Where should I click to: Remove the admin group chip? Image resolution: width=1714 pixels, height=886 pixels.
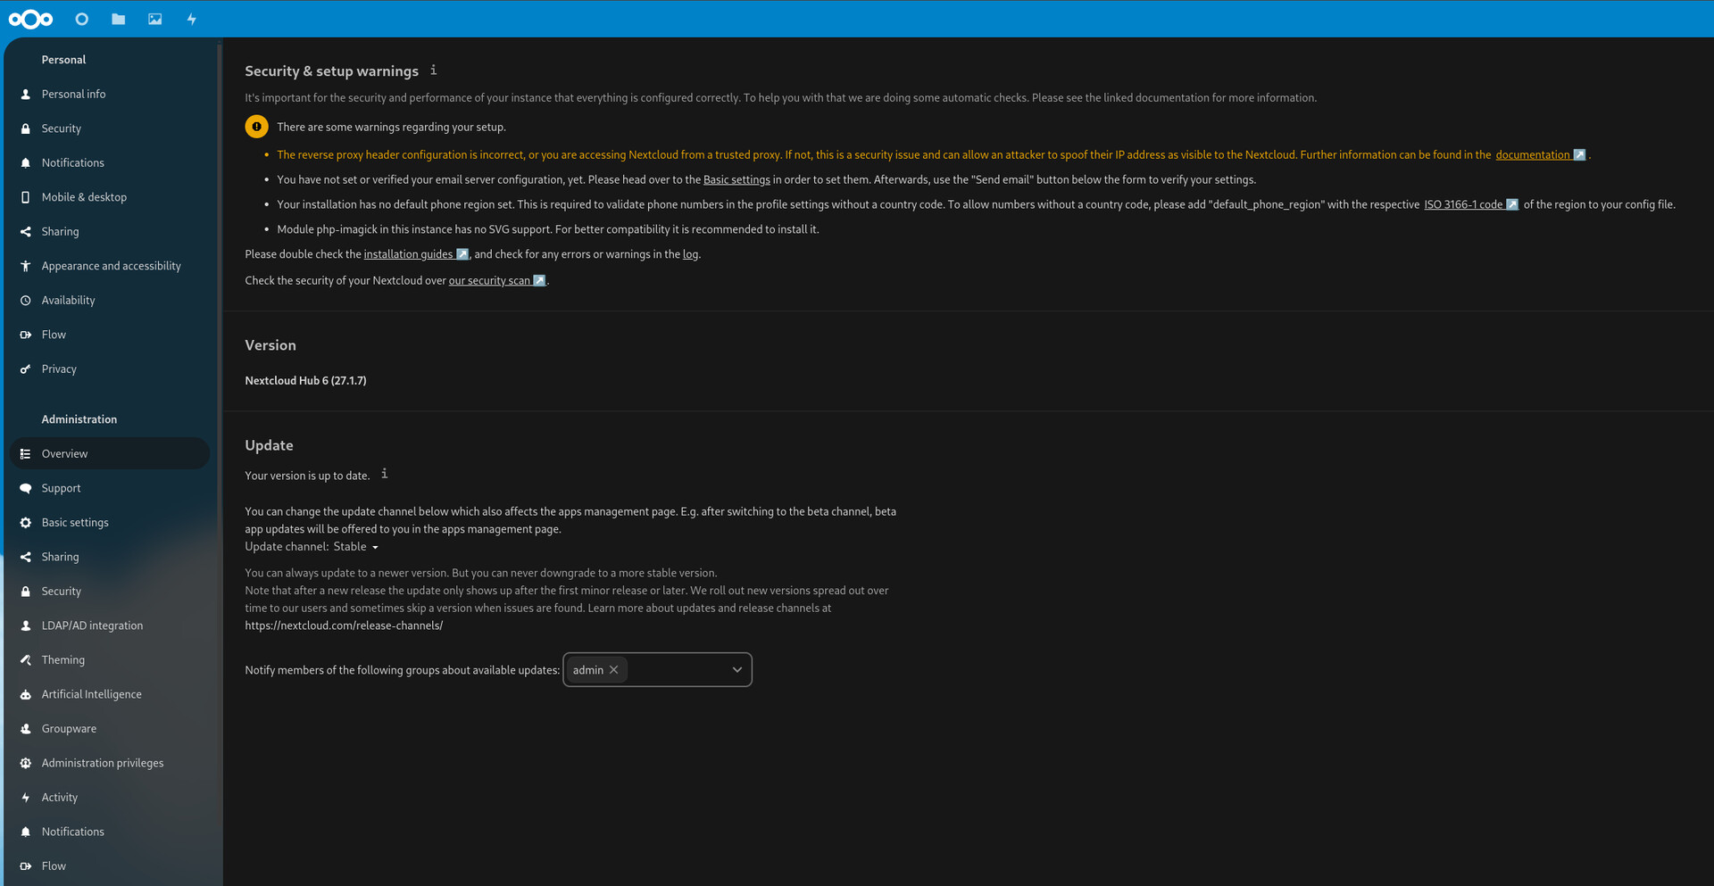(x=614, y=669)
